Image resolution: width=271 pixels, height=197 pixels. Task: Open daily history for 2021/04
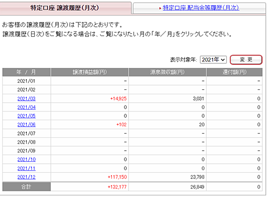pos(26,107)
